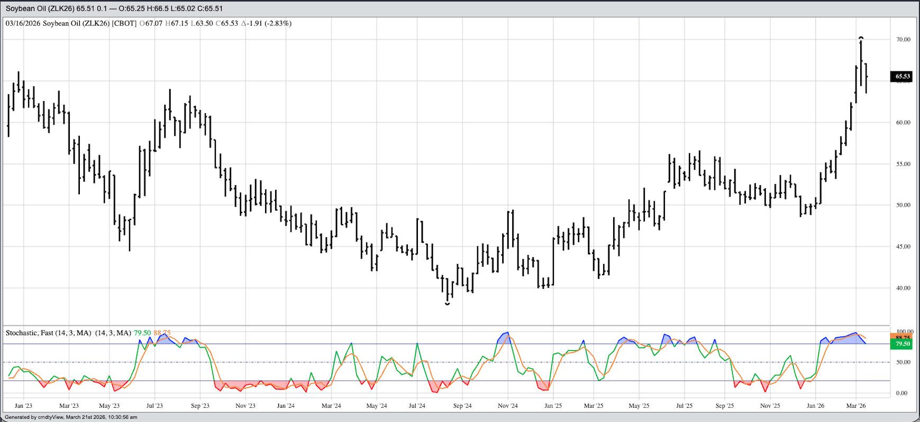Screen dimensions: 920x422
Task: Click the 70.00 price level on the right axis
Action: (x=903, y=40)
